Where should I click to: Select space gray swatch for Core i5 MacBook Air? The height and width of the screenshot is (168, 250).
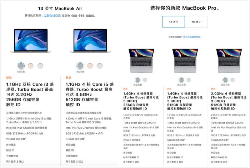coord(80,66)
